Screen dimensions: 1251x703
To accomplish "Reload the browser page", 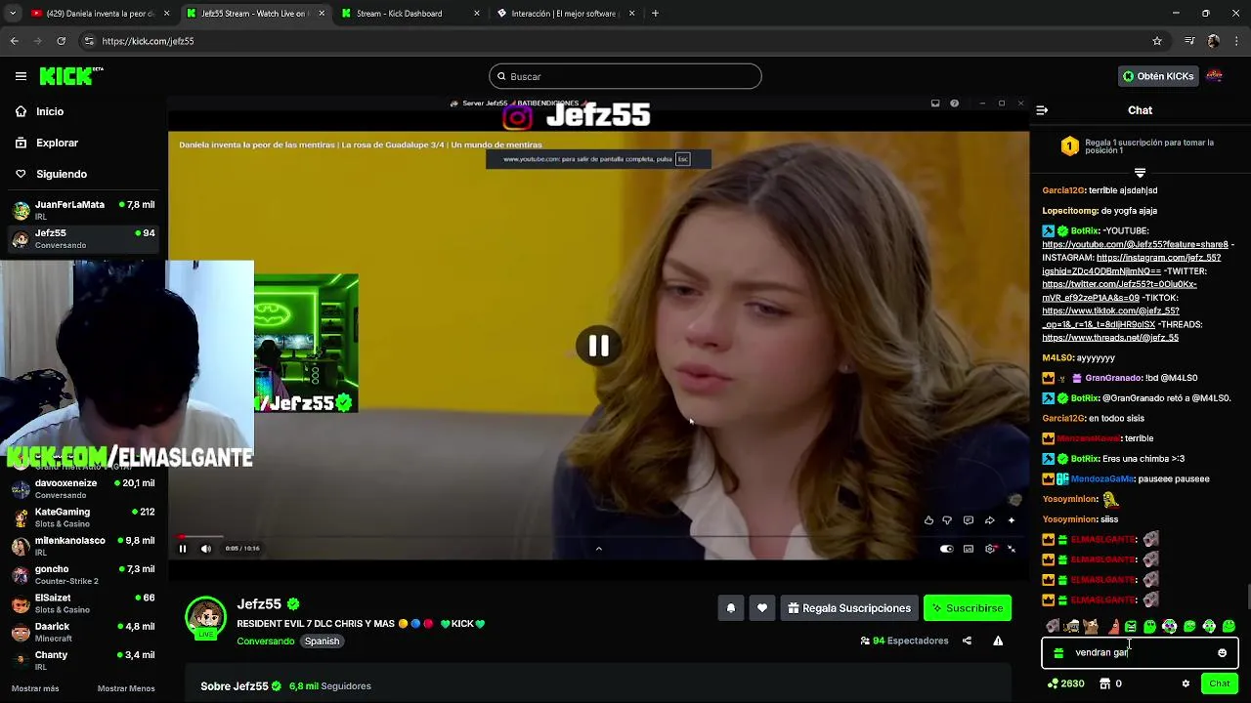I will [x=61, y=41].
